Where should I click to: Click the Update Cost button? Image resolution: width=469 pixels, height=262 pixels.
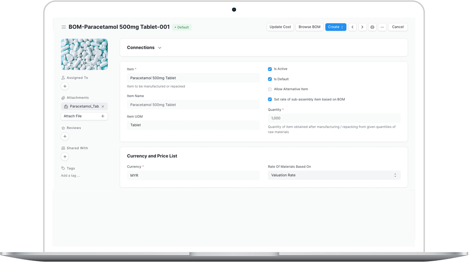coord(280,27)
